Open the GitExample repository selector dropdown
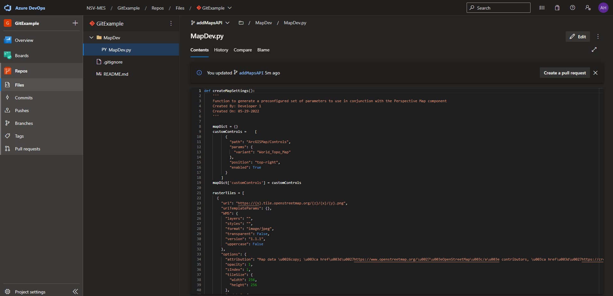 tap(214, 8)
